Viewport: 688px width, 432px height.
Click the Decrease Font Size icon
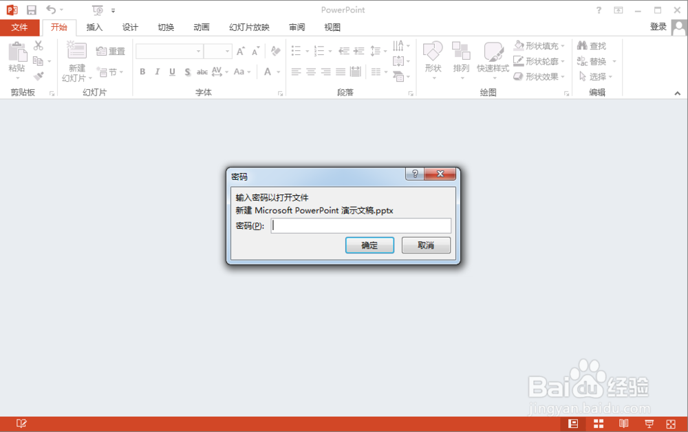pos(255,52)
